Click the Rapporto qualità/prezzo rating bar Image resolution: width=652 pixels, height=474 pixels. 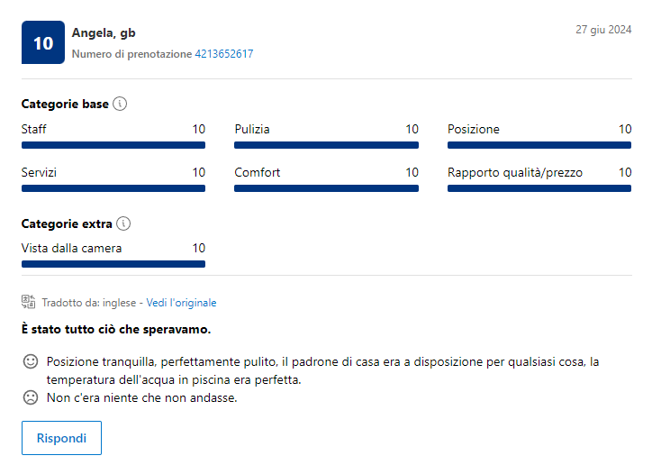click(539, 188)
